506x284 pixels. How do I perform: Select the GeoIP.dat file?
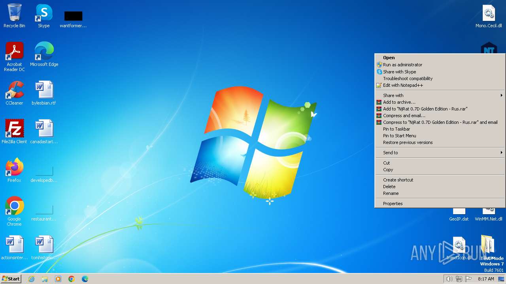tap(459, 215)
